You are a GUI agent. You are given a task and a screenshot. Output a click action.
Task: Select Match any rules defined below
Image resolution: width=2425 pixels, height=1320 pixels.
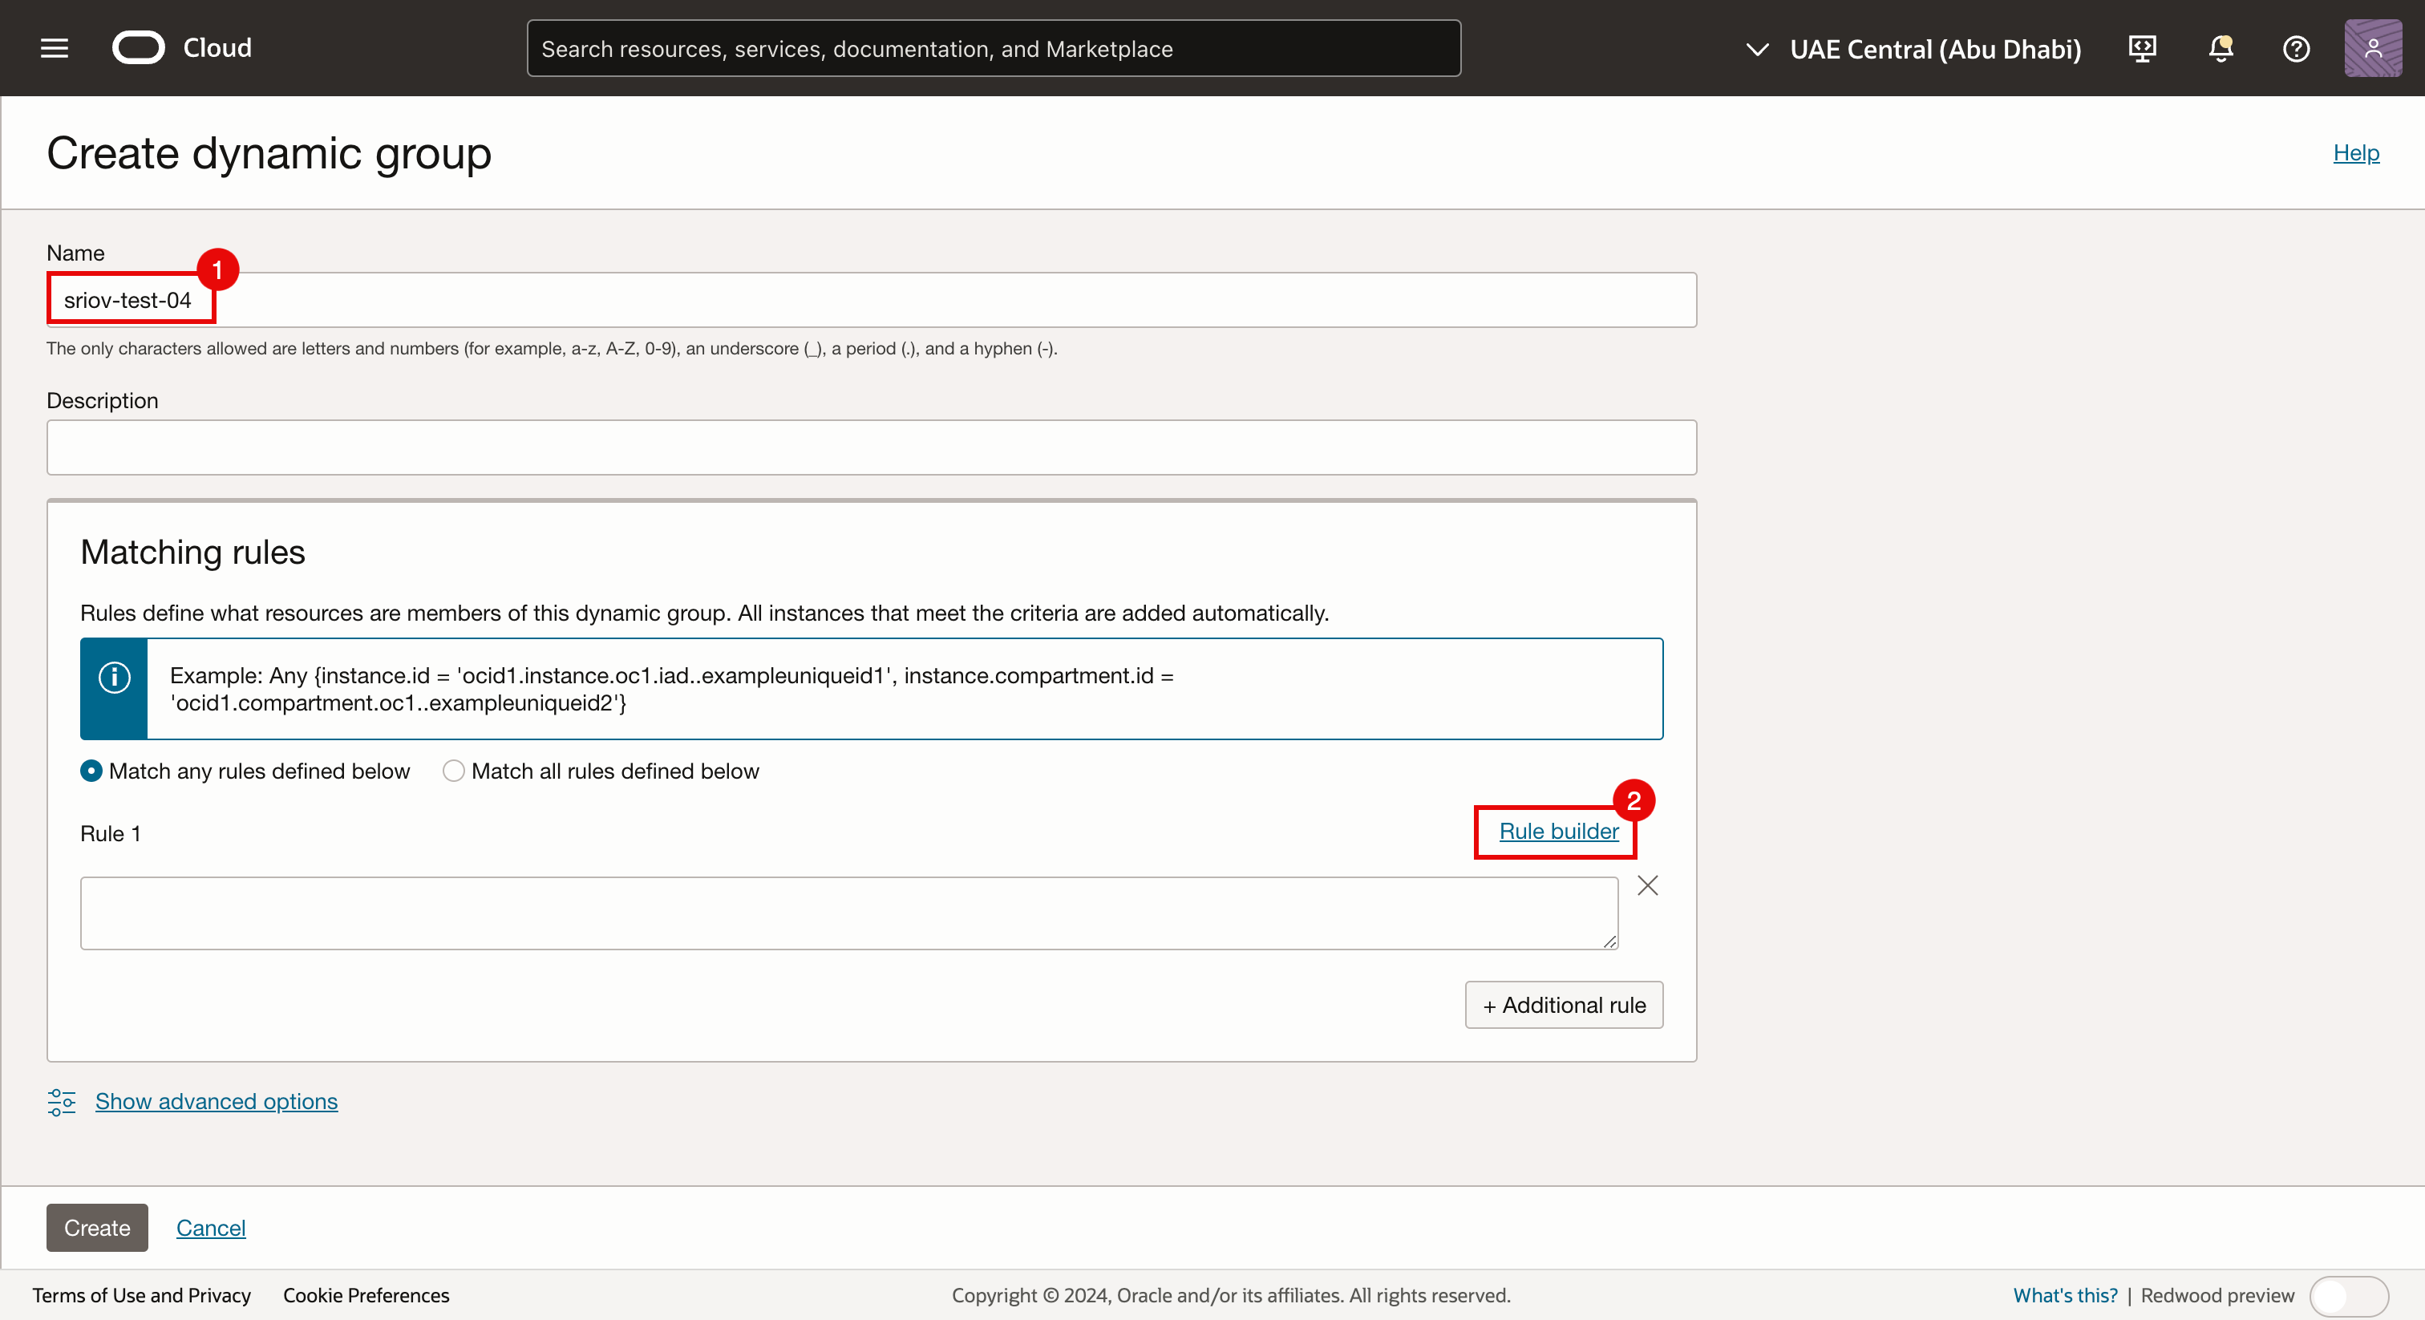[91, 771]
